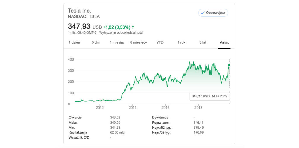Click the 14 lis, 09:40 GMT-5 timestamp
This screenshot has width=299, height=148.
point(82,32)
